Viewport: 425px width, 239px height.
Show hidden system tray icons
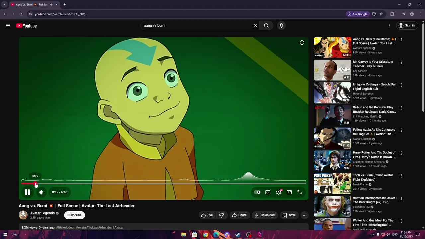coord(372,235)
